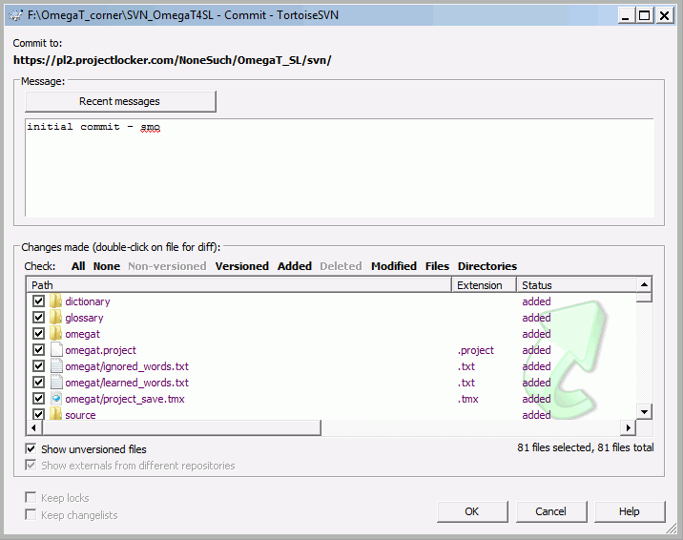Click the 81 files selected status text
683x540 pixels.
[585, 447]
